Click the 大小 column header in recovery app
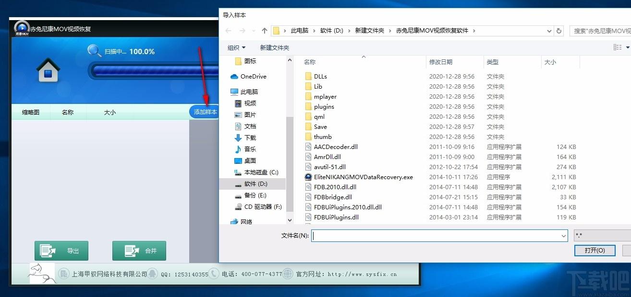Viewport: 631px width, 297px height. (x=110, y=113)
